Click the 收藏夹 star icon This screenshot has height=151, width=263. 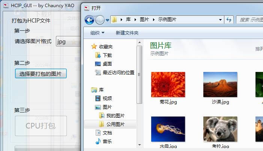click(x=94, y=46)
